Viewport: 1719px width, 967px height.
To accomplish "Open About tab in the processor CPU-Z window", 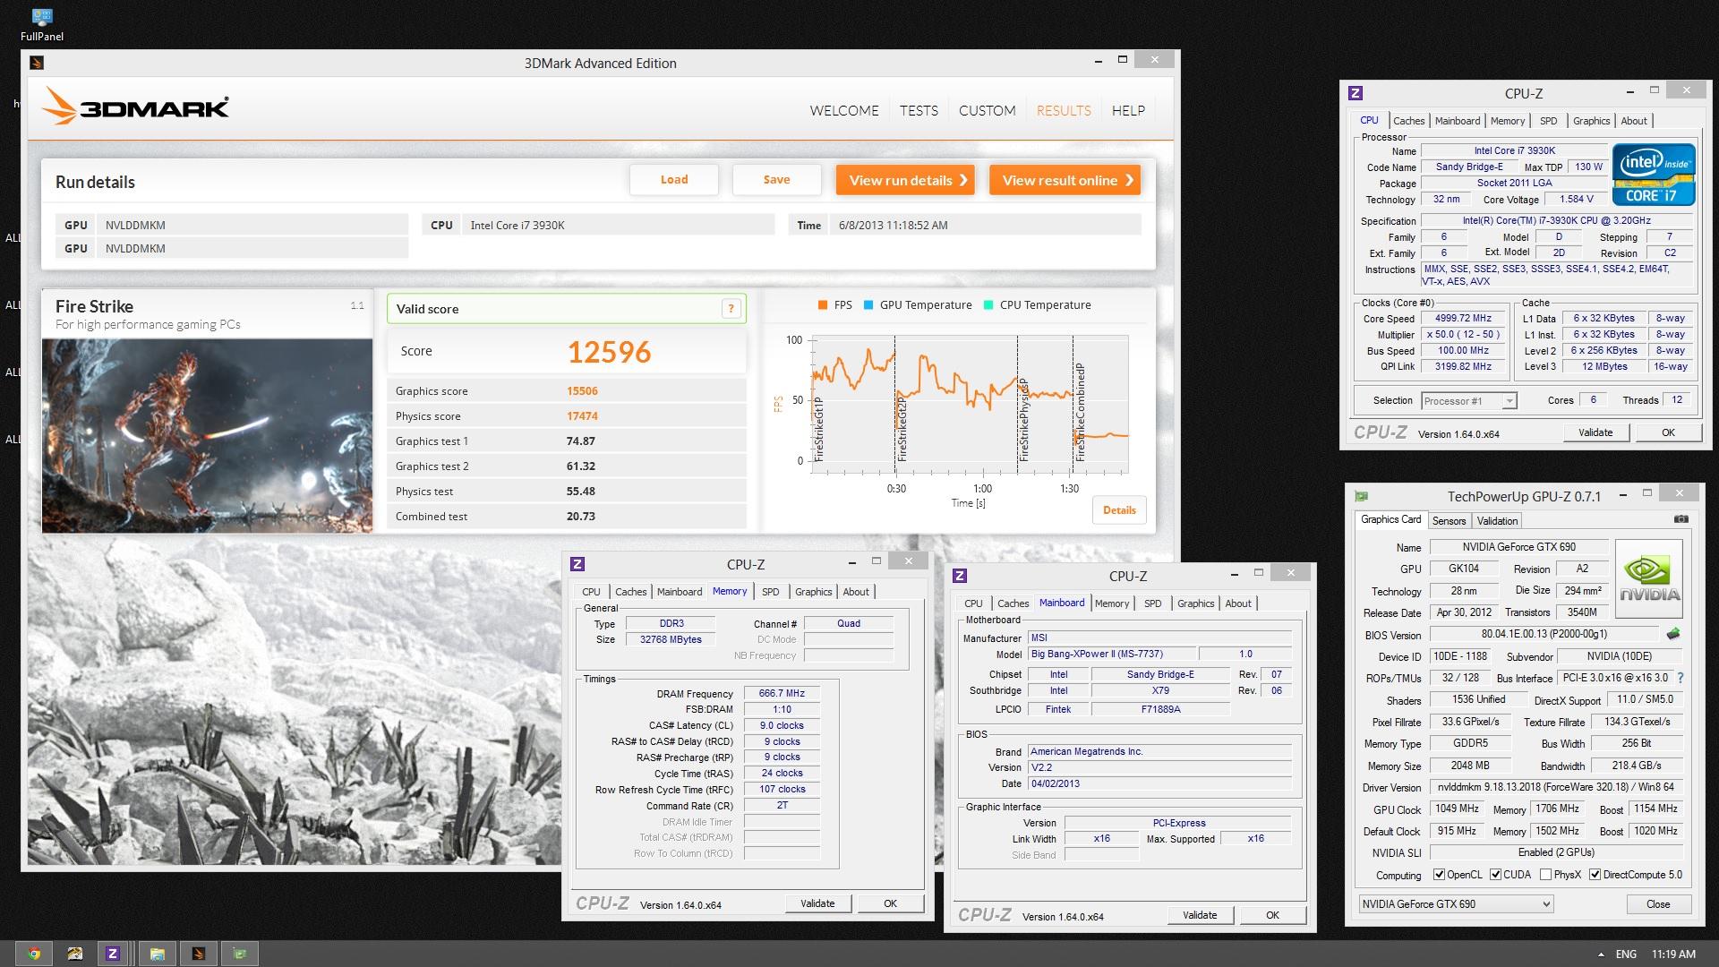I will click(x=1633, y=121).
